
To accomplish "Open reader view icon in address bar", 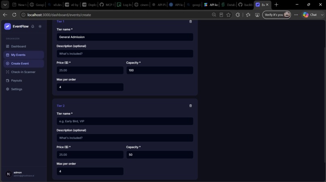I will point(221,15).
